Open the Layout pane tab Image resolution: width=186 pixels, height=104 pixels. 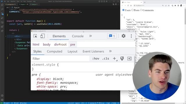pyautogui.click(x=72, y=51)
